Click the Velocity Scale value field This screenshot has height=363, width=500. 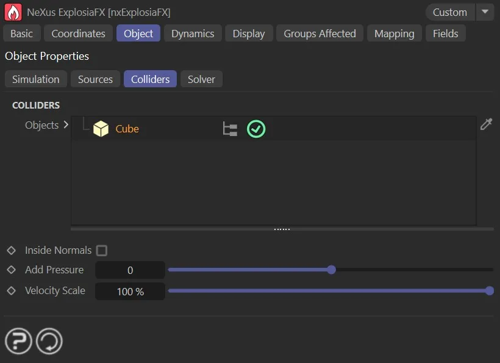pos(130,292)
